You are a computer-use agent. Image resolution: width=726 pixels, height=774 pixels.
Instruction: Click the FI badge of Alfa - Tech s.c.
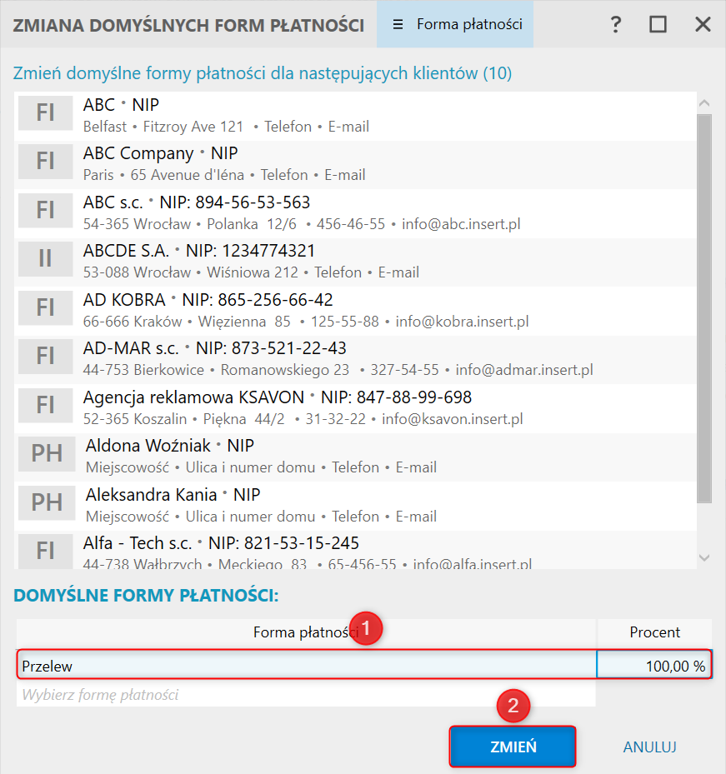[46, 551]
